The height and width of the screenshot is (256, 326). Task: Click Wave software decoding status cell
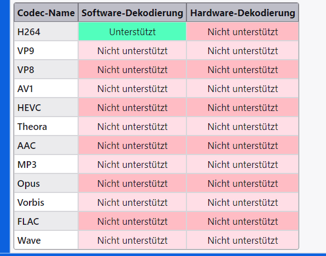point(132,240)
